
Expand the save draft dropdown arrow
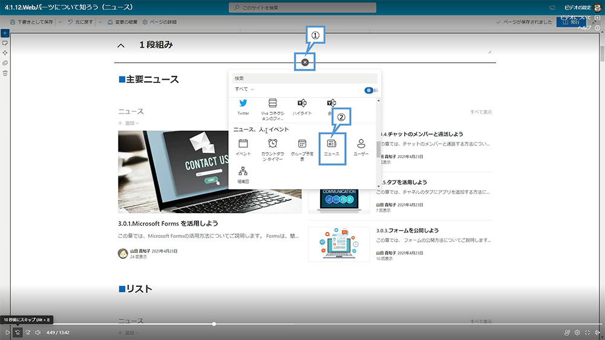pyautogui.click(x=60, y=22)
